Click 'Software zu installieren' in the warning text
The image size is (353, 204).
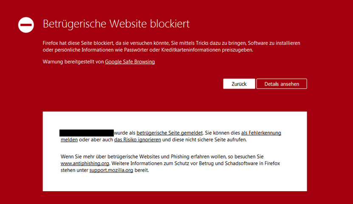tap(274, 43)
